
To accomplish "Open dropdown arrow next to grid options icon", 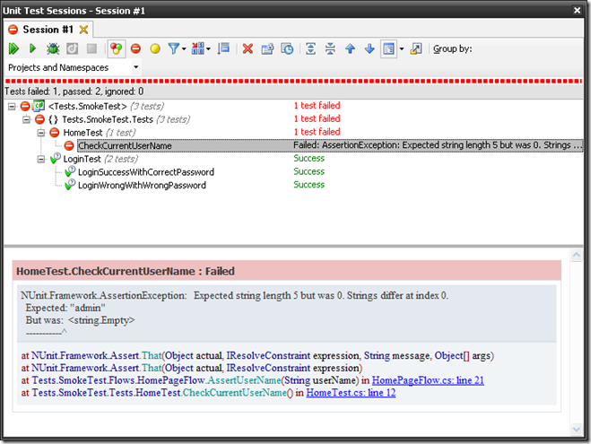I will [x=208, y=49].
